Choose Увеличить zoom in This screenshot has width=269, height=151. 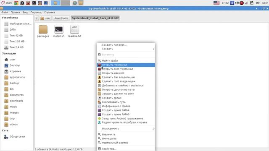click(126, 134)
